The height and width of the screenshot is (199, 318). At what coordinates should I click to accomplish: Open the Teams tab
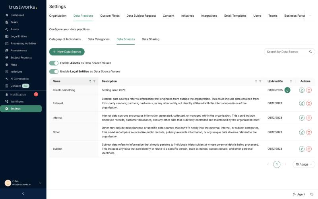[x=273, y=16]
